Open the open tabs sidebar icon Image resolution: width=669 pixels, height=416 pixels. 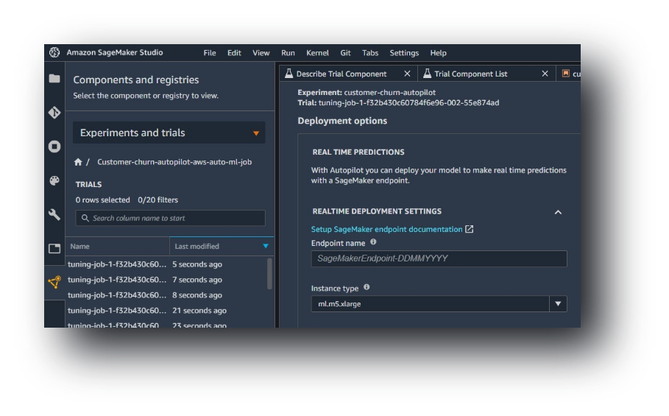click(x=54, y=248)
